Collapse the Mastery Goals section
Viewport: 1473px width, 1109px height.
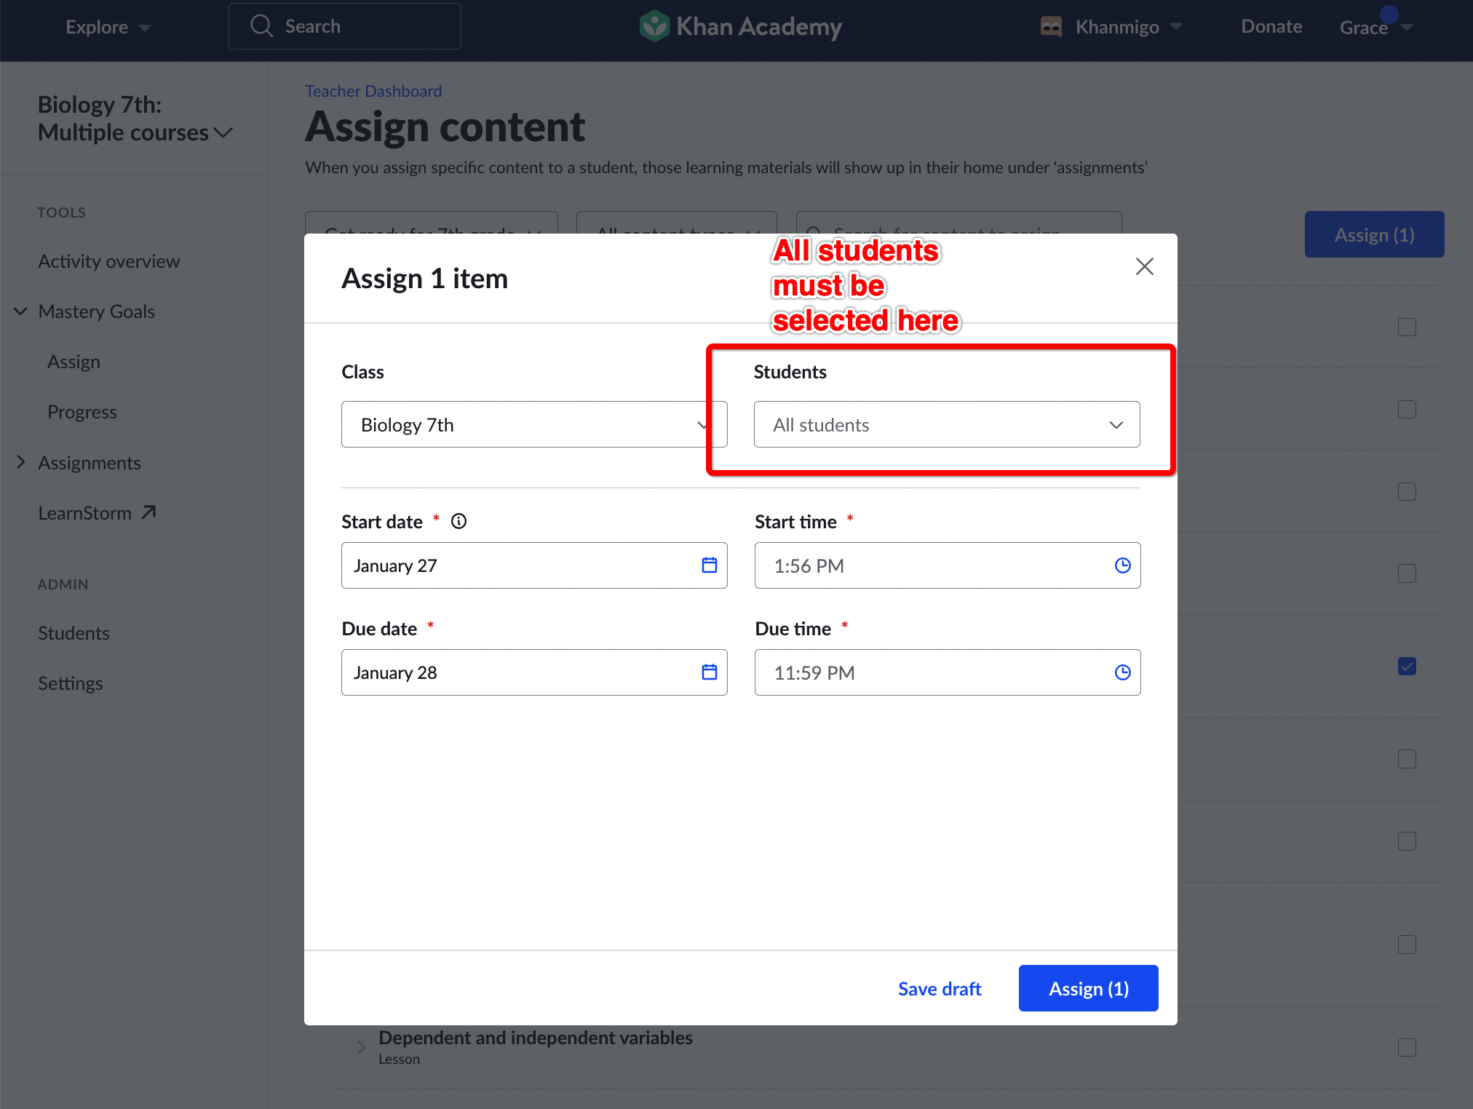point(20,311)
